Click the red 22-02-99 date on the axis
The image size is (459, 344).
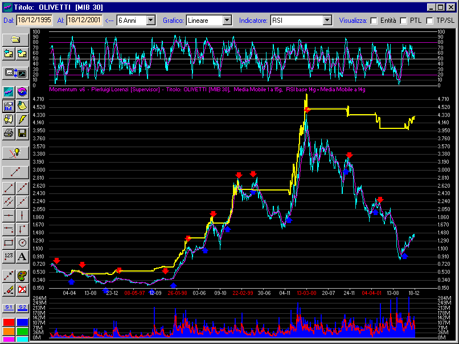243,293
